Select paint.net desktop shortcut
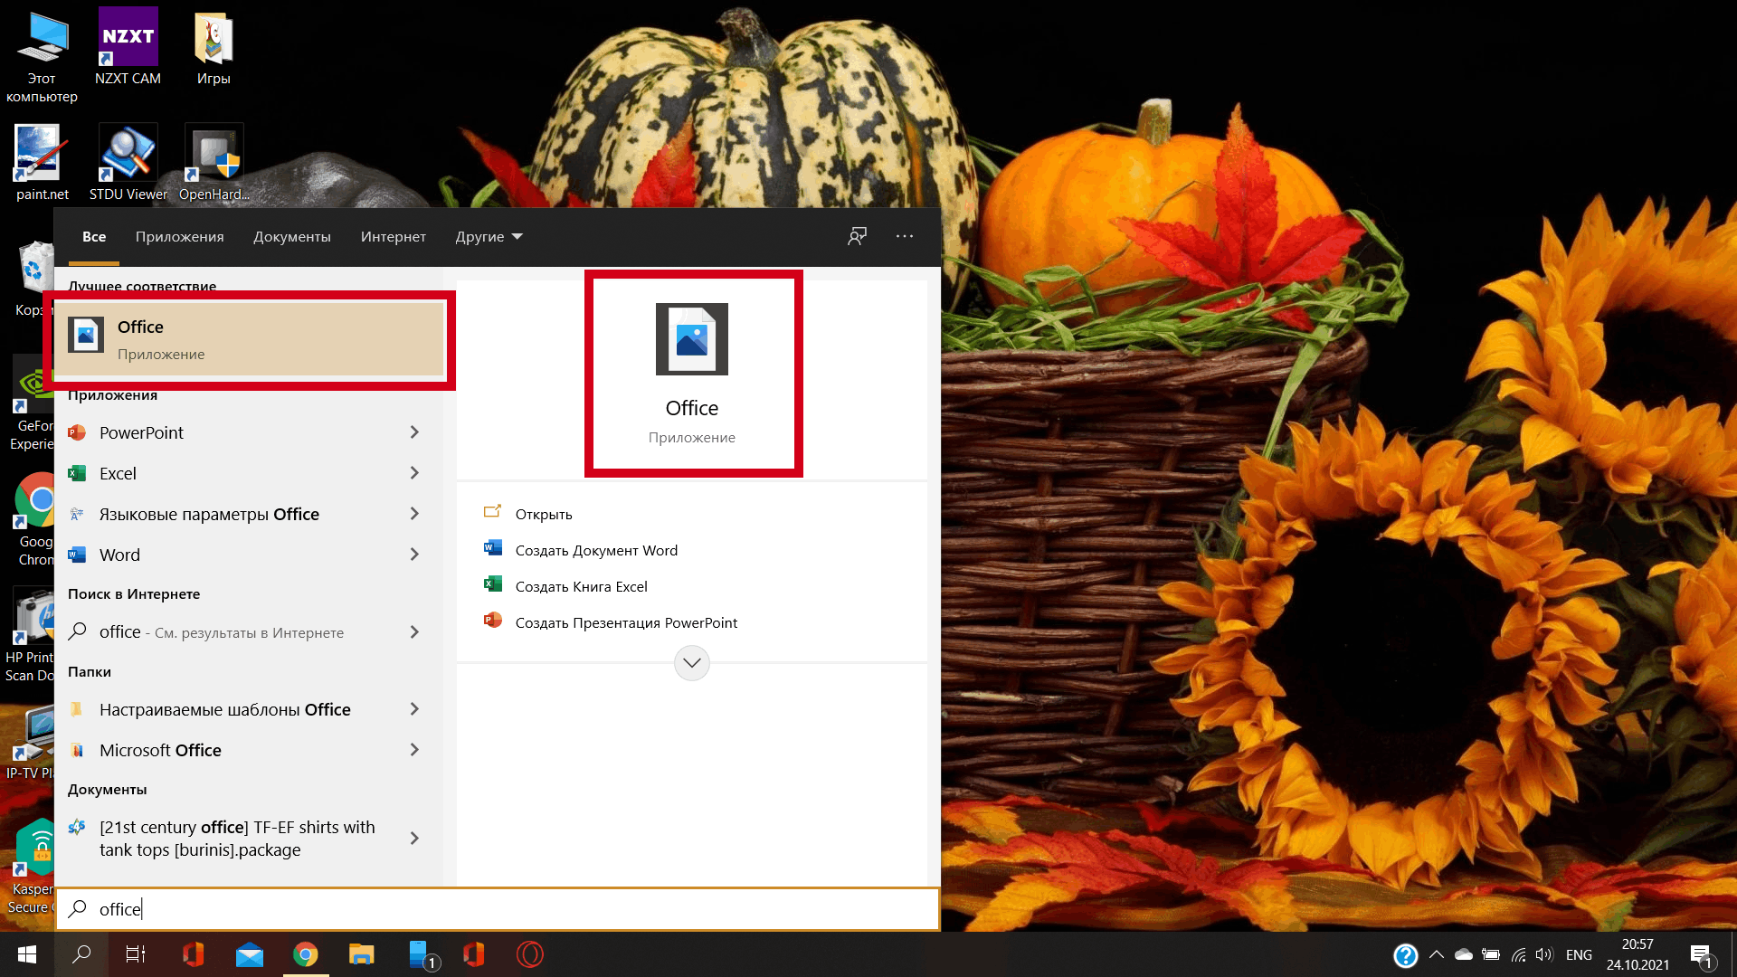Screen dimensions: 1737x977 click(42, 163)
